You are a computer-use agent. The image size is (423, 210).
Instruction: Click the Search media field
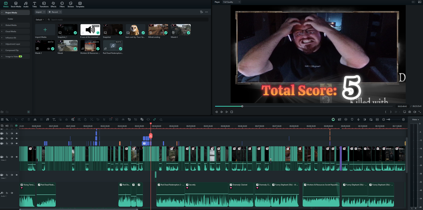127,20
